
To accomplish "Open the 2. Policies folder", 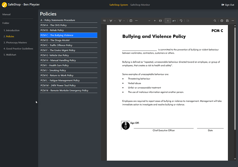I will point(9,36).
